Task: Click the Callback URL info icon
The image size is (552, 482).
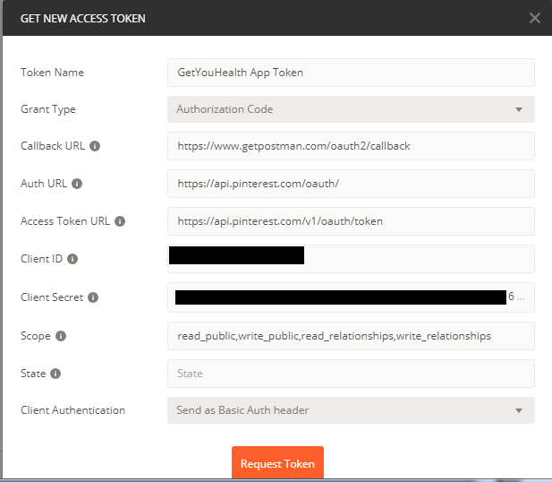Action: pyautogui.click(x=95, y=146)
